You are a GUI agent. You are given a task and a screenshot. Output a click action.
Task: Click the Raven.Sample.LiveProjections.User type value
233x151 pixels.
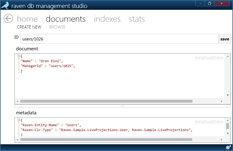(x=125, y=130)
